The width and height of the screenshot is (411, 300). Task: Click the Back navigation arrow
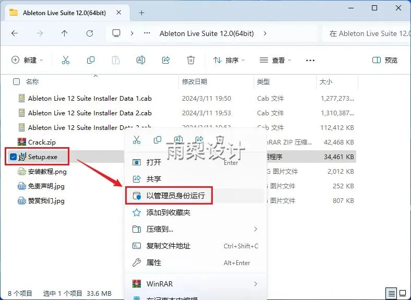click(15, 33)
